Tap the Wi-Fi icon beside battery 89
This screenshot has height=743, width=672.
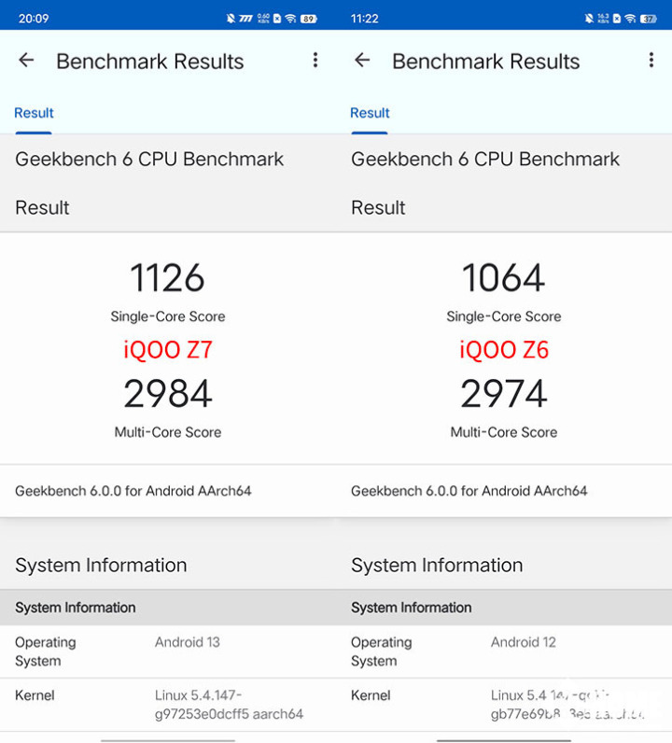(x=290, y=19)
